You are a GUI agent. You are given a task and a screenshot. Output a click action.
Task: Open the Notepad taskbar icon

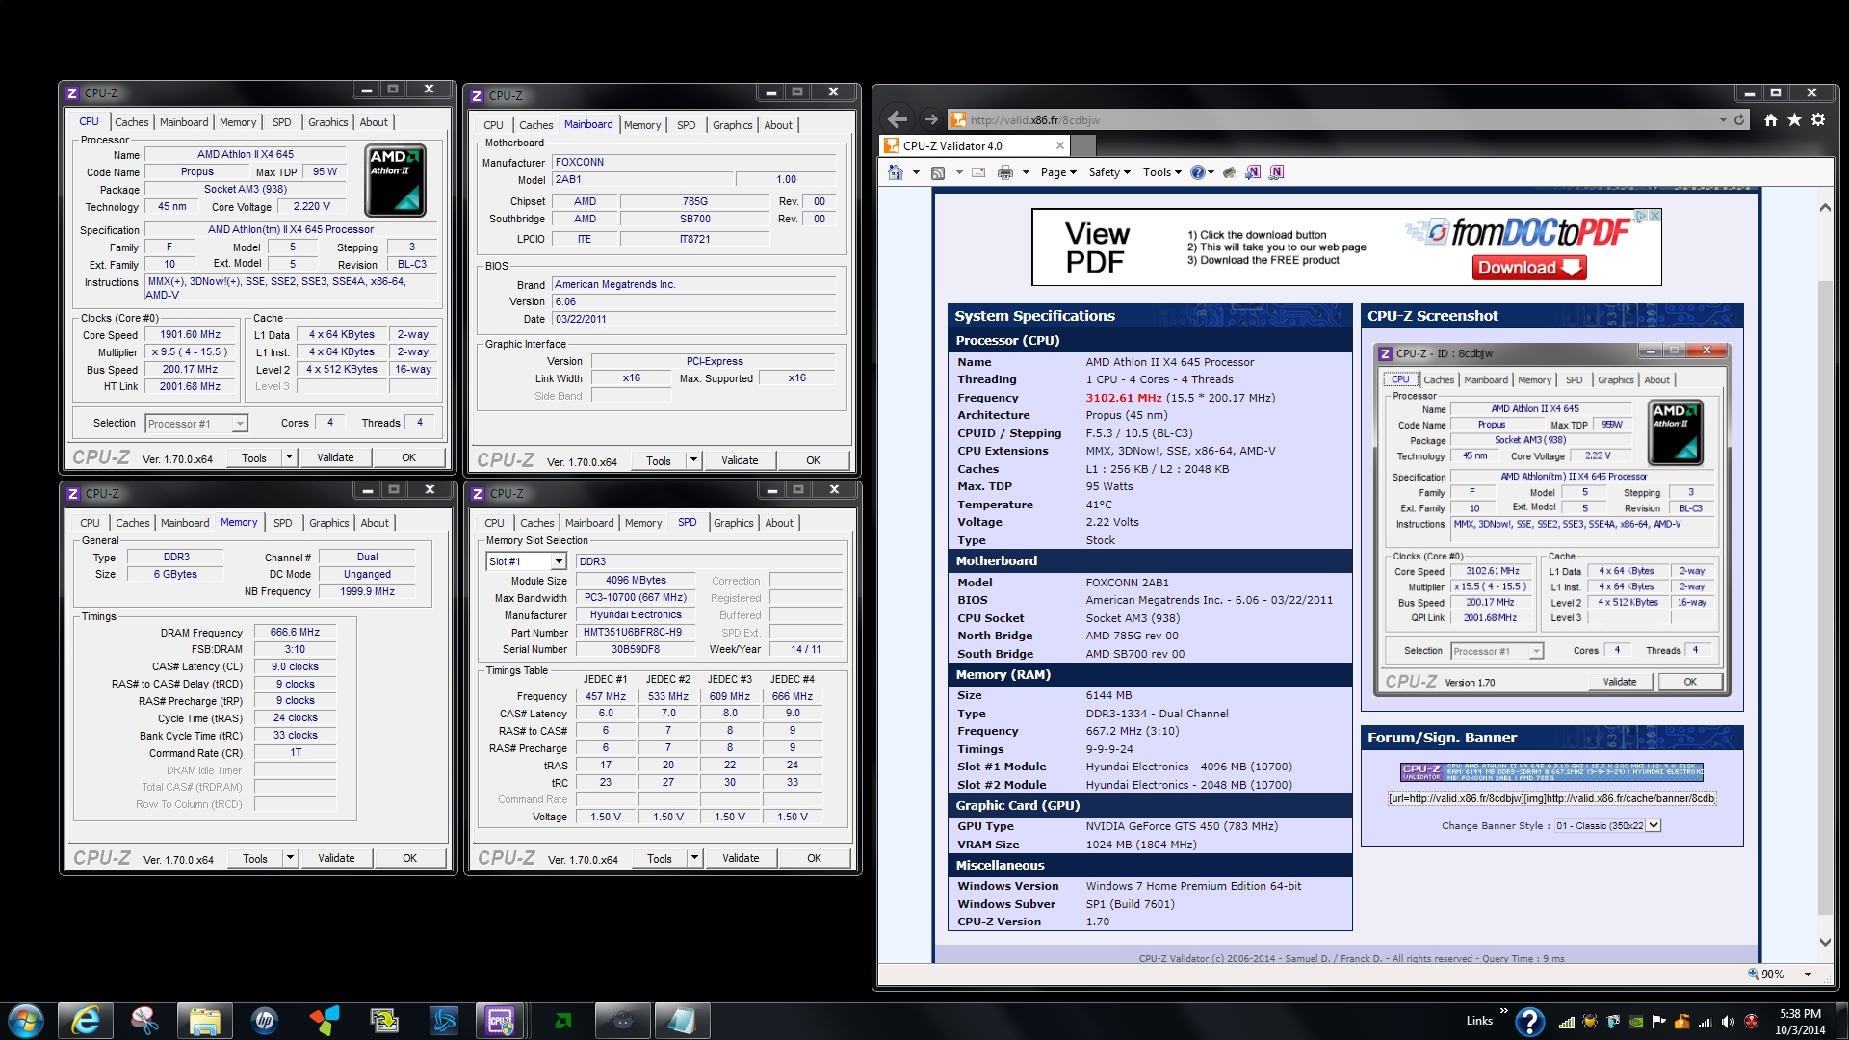pos(682,1020)
